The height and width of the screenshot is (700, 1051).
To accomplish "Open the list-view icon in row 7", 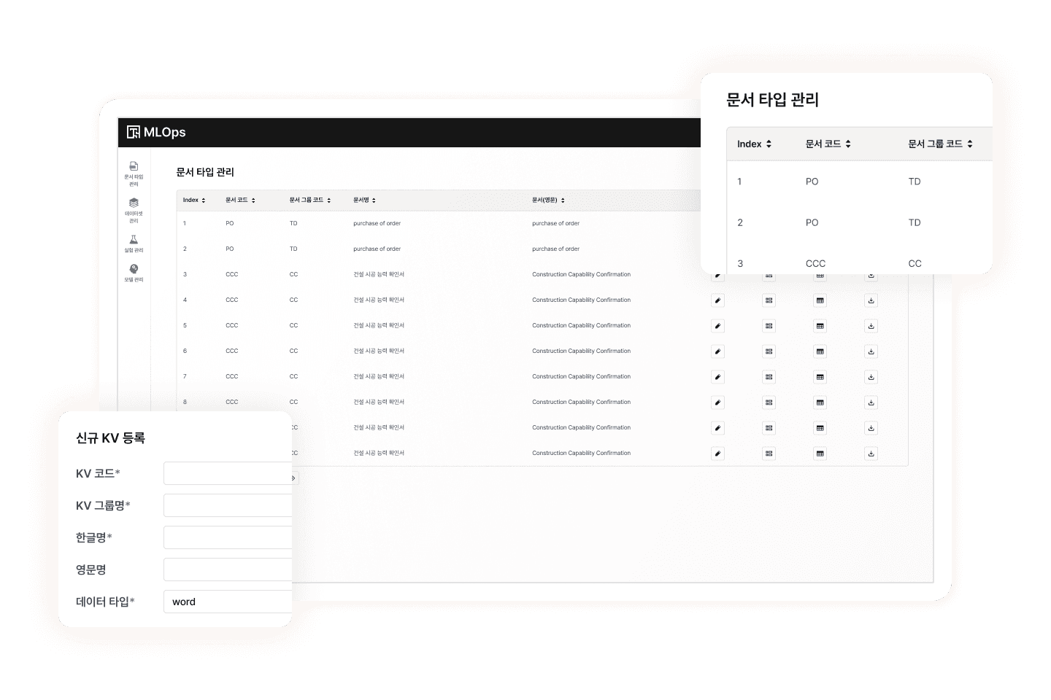I will pos(769,377).
